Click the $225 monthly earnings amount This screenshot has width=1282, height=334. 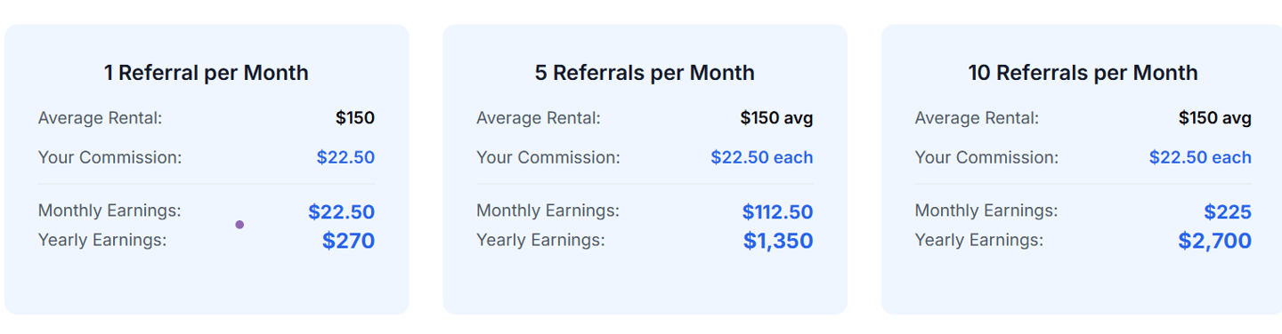coord(1228,212)
